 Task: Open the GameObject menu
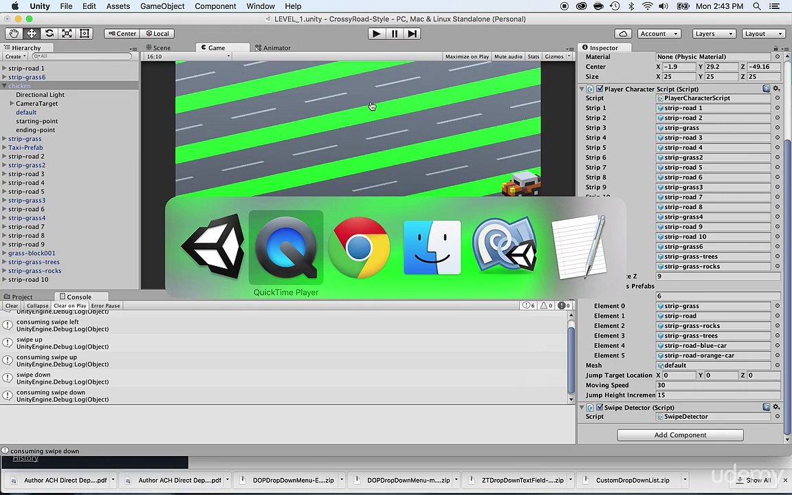pyautogui.click(x=162, y=6)
